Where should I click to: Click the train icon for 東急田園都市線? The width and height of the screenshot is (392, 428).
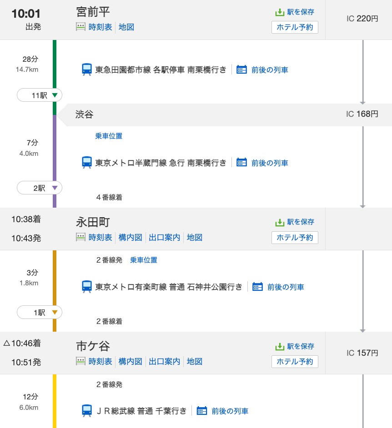coord(87,70)
